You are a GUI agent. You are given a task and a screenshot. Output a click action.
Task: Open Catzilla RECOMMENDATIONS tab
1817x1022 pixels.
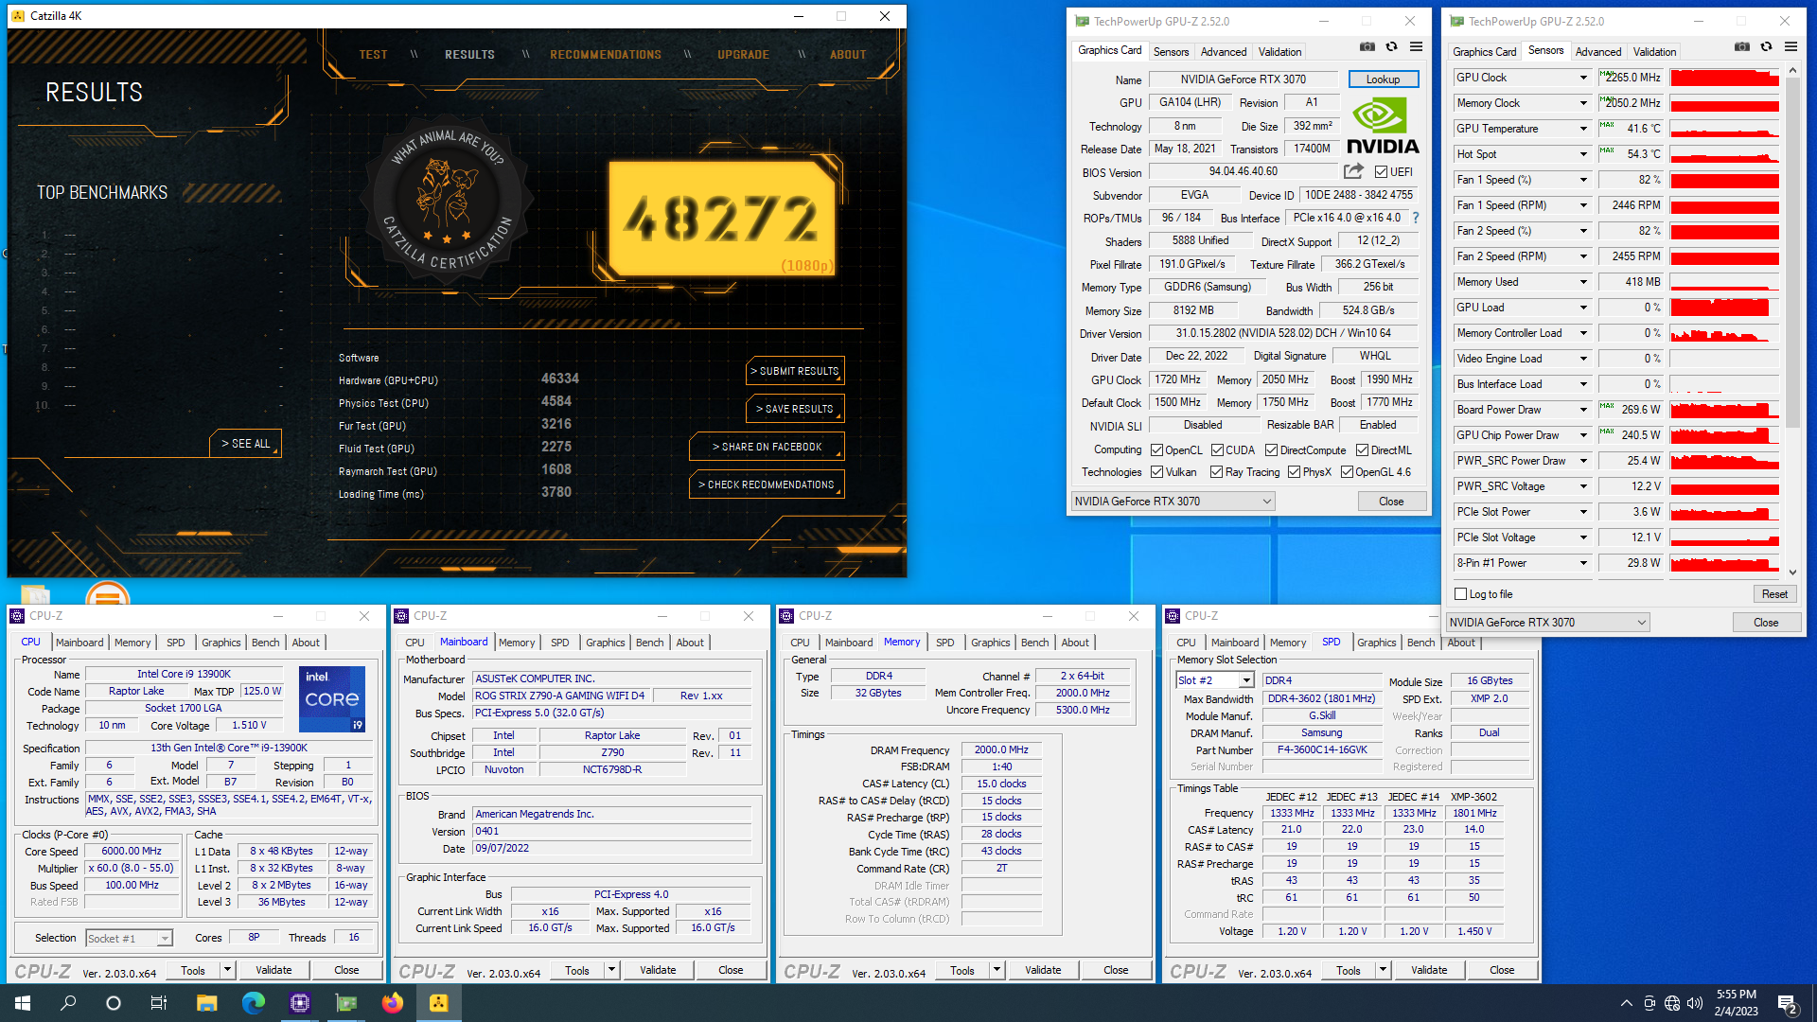point(606,55)
